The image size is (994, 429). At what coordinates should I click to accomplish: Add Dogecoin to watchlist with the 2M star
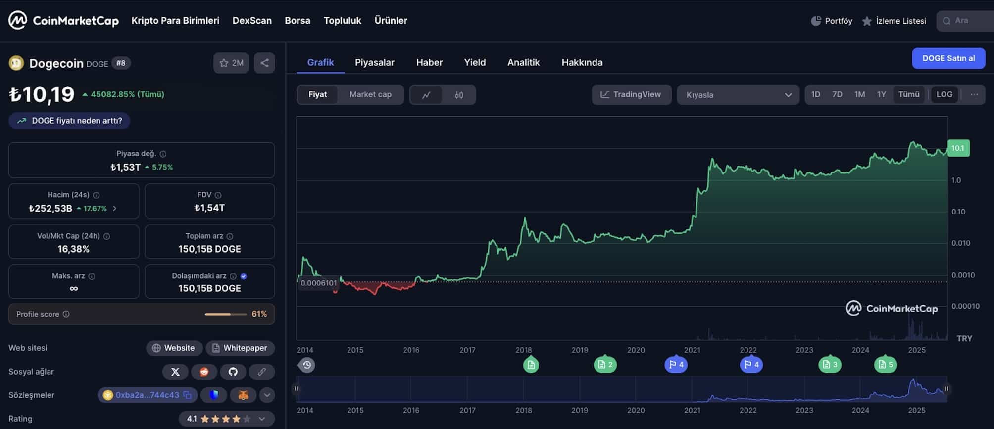(231, 63)
